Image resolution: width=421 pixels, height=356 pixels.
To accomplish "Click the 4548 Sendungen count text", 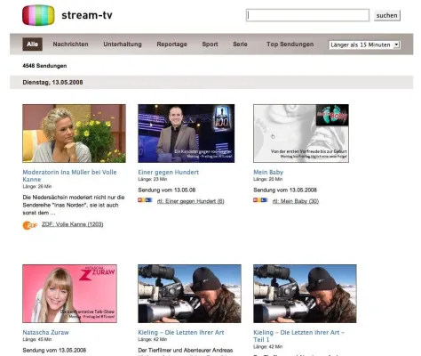I will pos(44,66).
